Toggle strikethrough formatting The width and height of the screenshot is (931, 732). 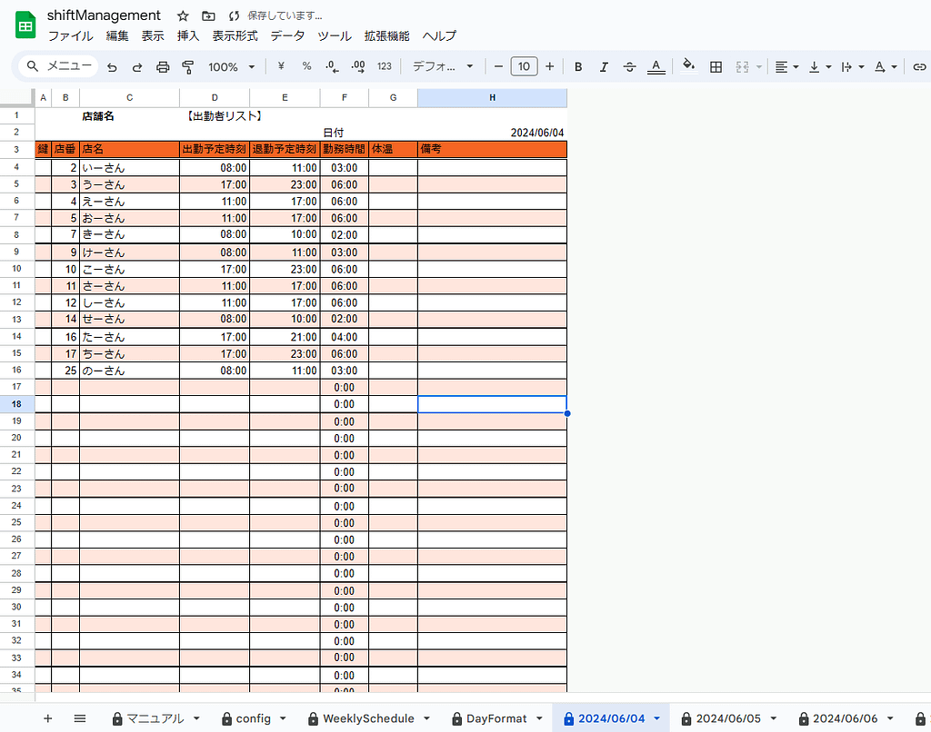tap(629, 66)
